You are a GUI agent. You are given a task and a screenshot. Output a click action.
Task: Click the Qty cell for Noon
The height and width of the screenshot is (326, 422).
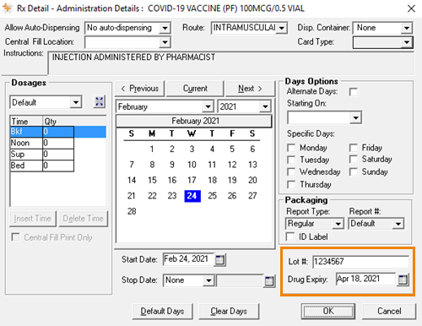(58, 143)
